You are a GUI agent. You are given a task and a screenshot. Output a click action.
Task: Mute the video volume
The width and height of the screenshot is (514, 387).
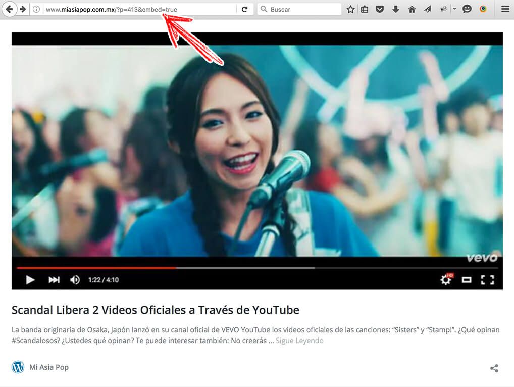(75, 280)
